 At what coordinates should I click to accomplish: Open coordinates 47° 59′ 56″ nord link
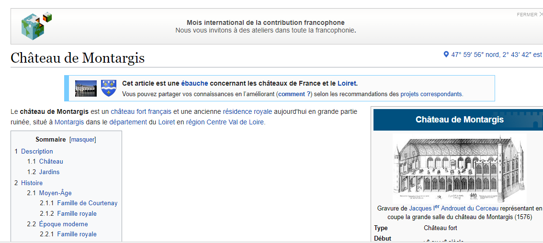coord(496,55)
